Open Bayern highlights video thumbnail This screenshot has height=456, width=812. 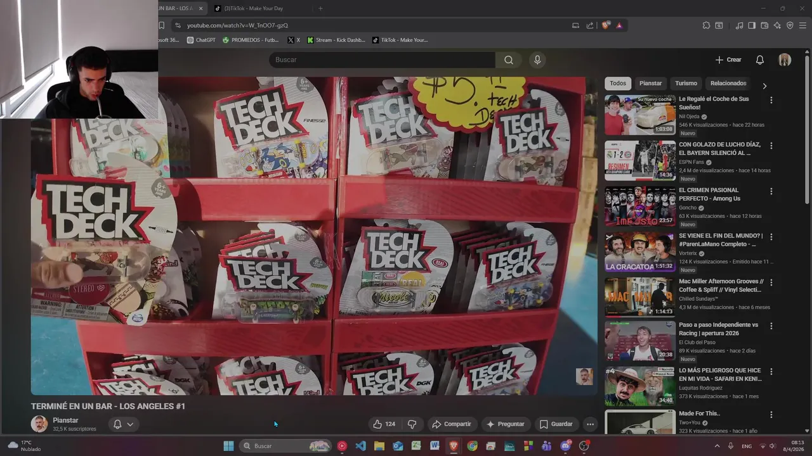tap(639, 160)
